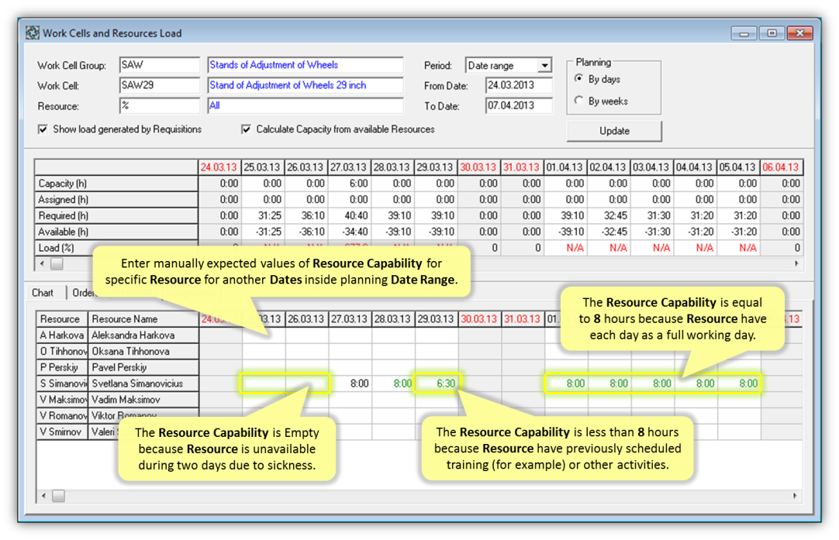Select the Required (h) row header
Image resolution: width=839 pixels, height=540 pixels.
click(x=116, y=215)
